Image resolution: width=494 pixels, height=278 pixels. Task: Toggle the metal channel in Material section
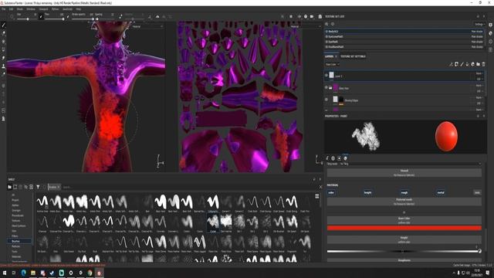[441, 192]
